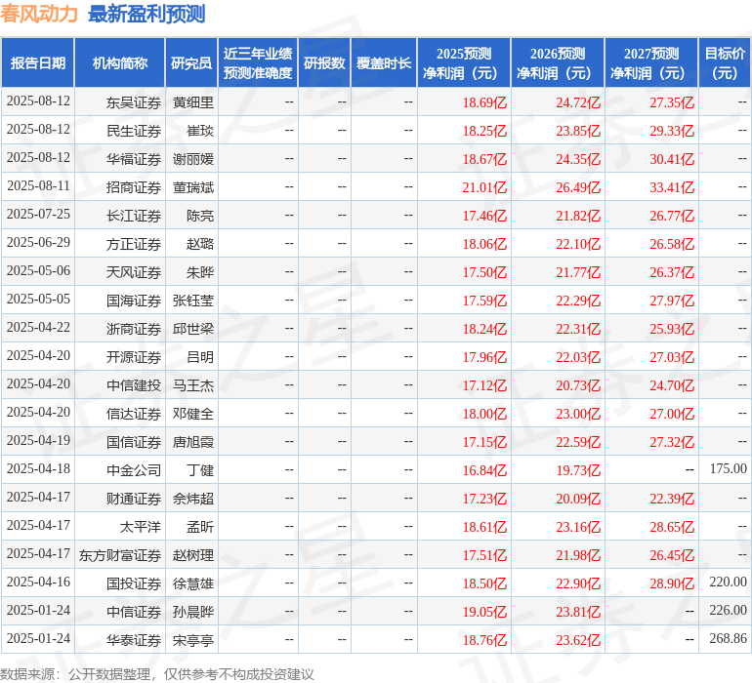
Task: Click the date 2025-06-29
Action: pyautogui.click(x=38, y=243)
